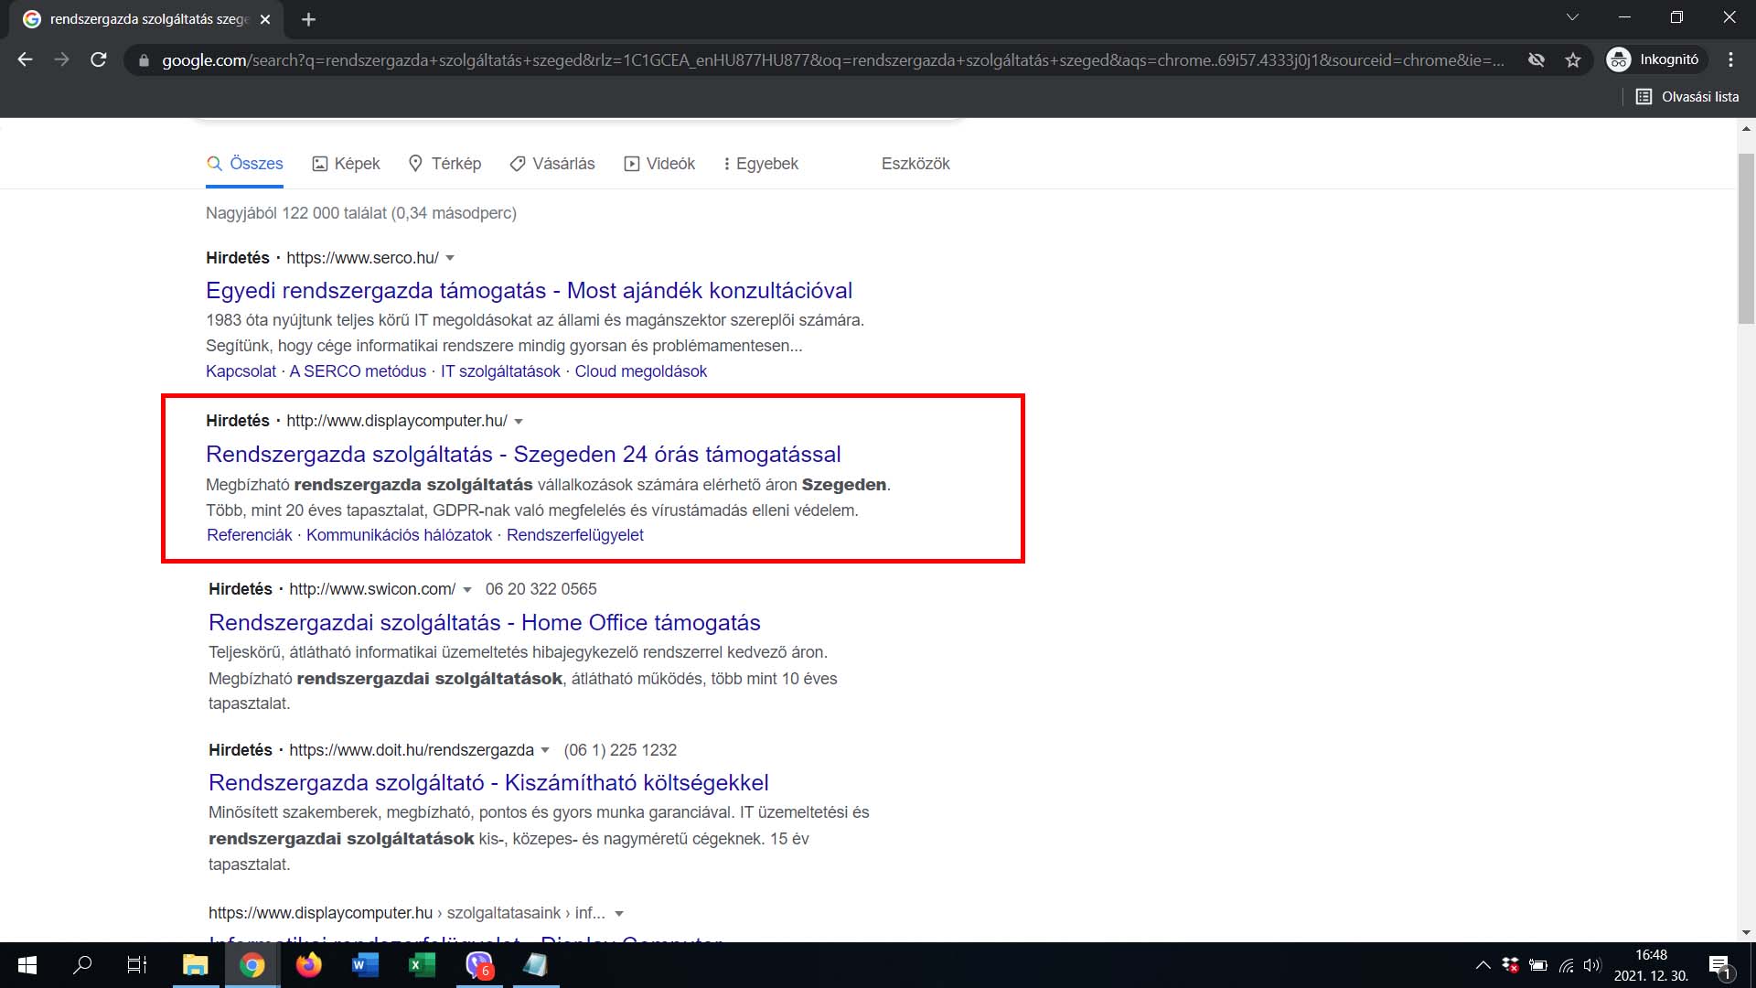The height and width of the screenshot is (988, 1756).
Task: Click the battery status tray icon
Action: pos(1538,965)
